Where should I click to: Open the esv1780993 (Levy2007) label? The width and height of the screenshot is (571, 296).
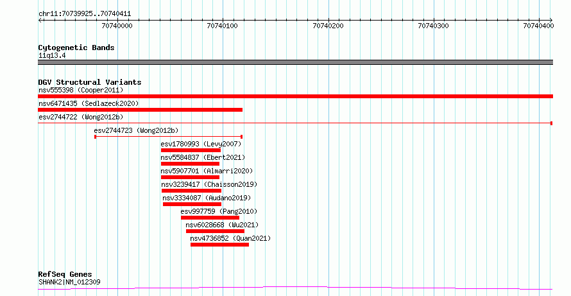(x=201, y=144)
